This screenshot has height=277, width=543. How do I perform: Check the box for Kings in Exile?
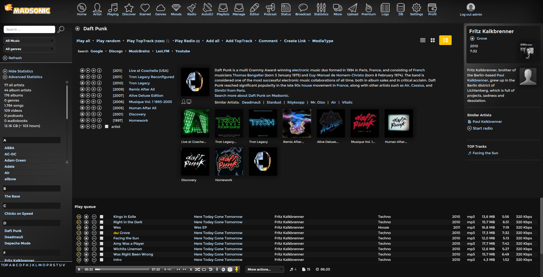(102, 217)
